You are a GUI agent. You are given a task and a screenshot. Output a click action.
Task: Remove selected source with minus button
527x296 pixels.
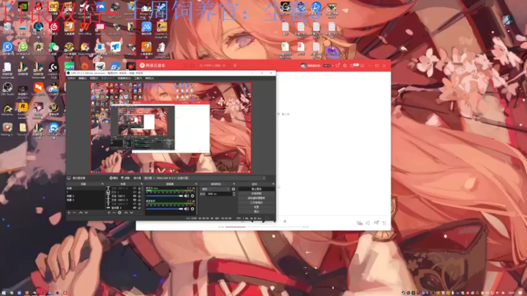(114, 212)
